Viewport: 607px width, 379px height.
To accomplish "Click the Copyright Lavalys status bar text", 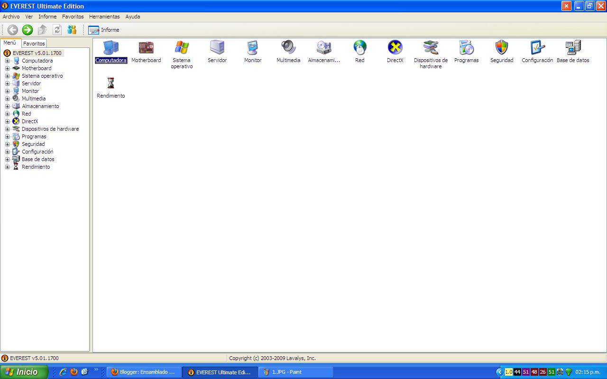I will click(272, 358).
